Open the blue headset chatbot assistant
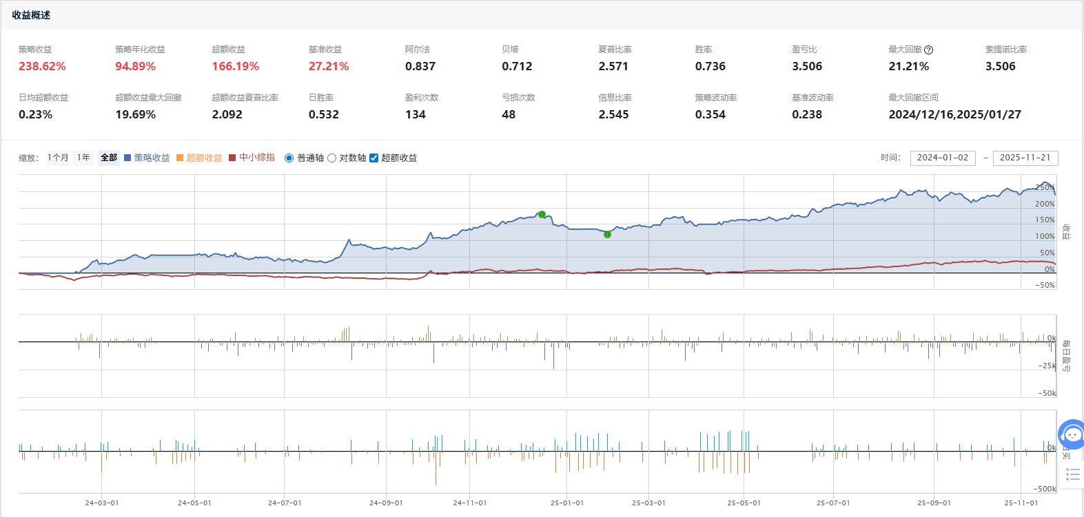 [1072, 434]
